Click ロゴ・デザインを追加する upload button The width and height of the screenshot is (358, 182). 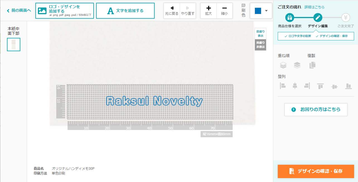pos(65,11)
